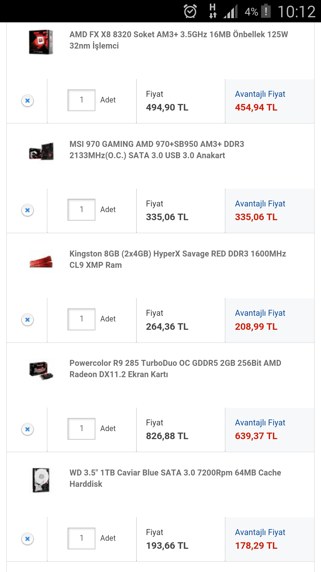Tap the mobile signal strength icon
Image resolution: width=321 pixels, height=572 pixels.
pos(231,12)
